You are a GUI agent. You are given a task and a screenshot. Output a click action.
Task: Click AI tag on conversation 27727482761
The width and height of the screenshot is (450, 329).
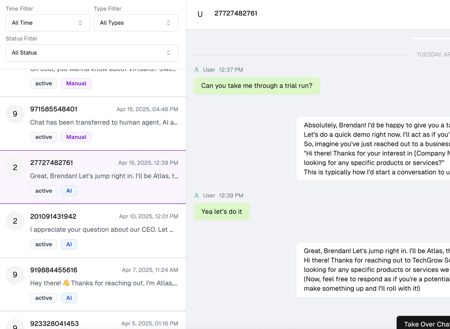[69, 191]
